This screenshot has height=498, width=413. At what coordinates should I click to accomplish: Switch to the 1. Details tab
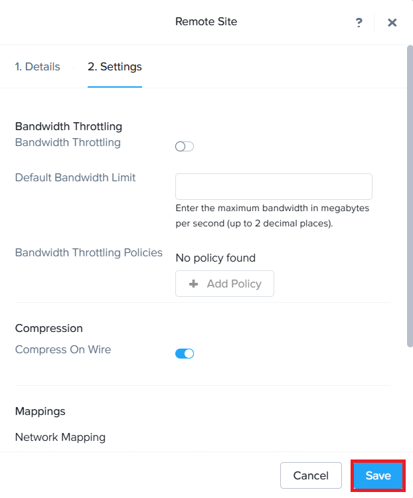(x=37, y=66)
